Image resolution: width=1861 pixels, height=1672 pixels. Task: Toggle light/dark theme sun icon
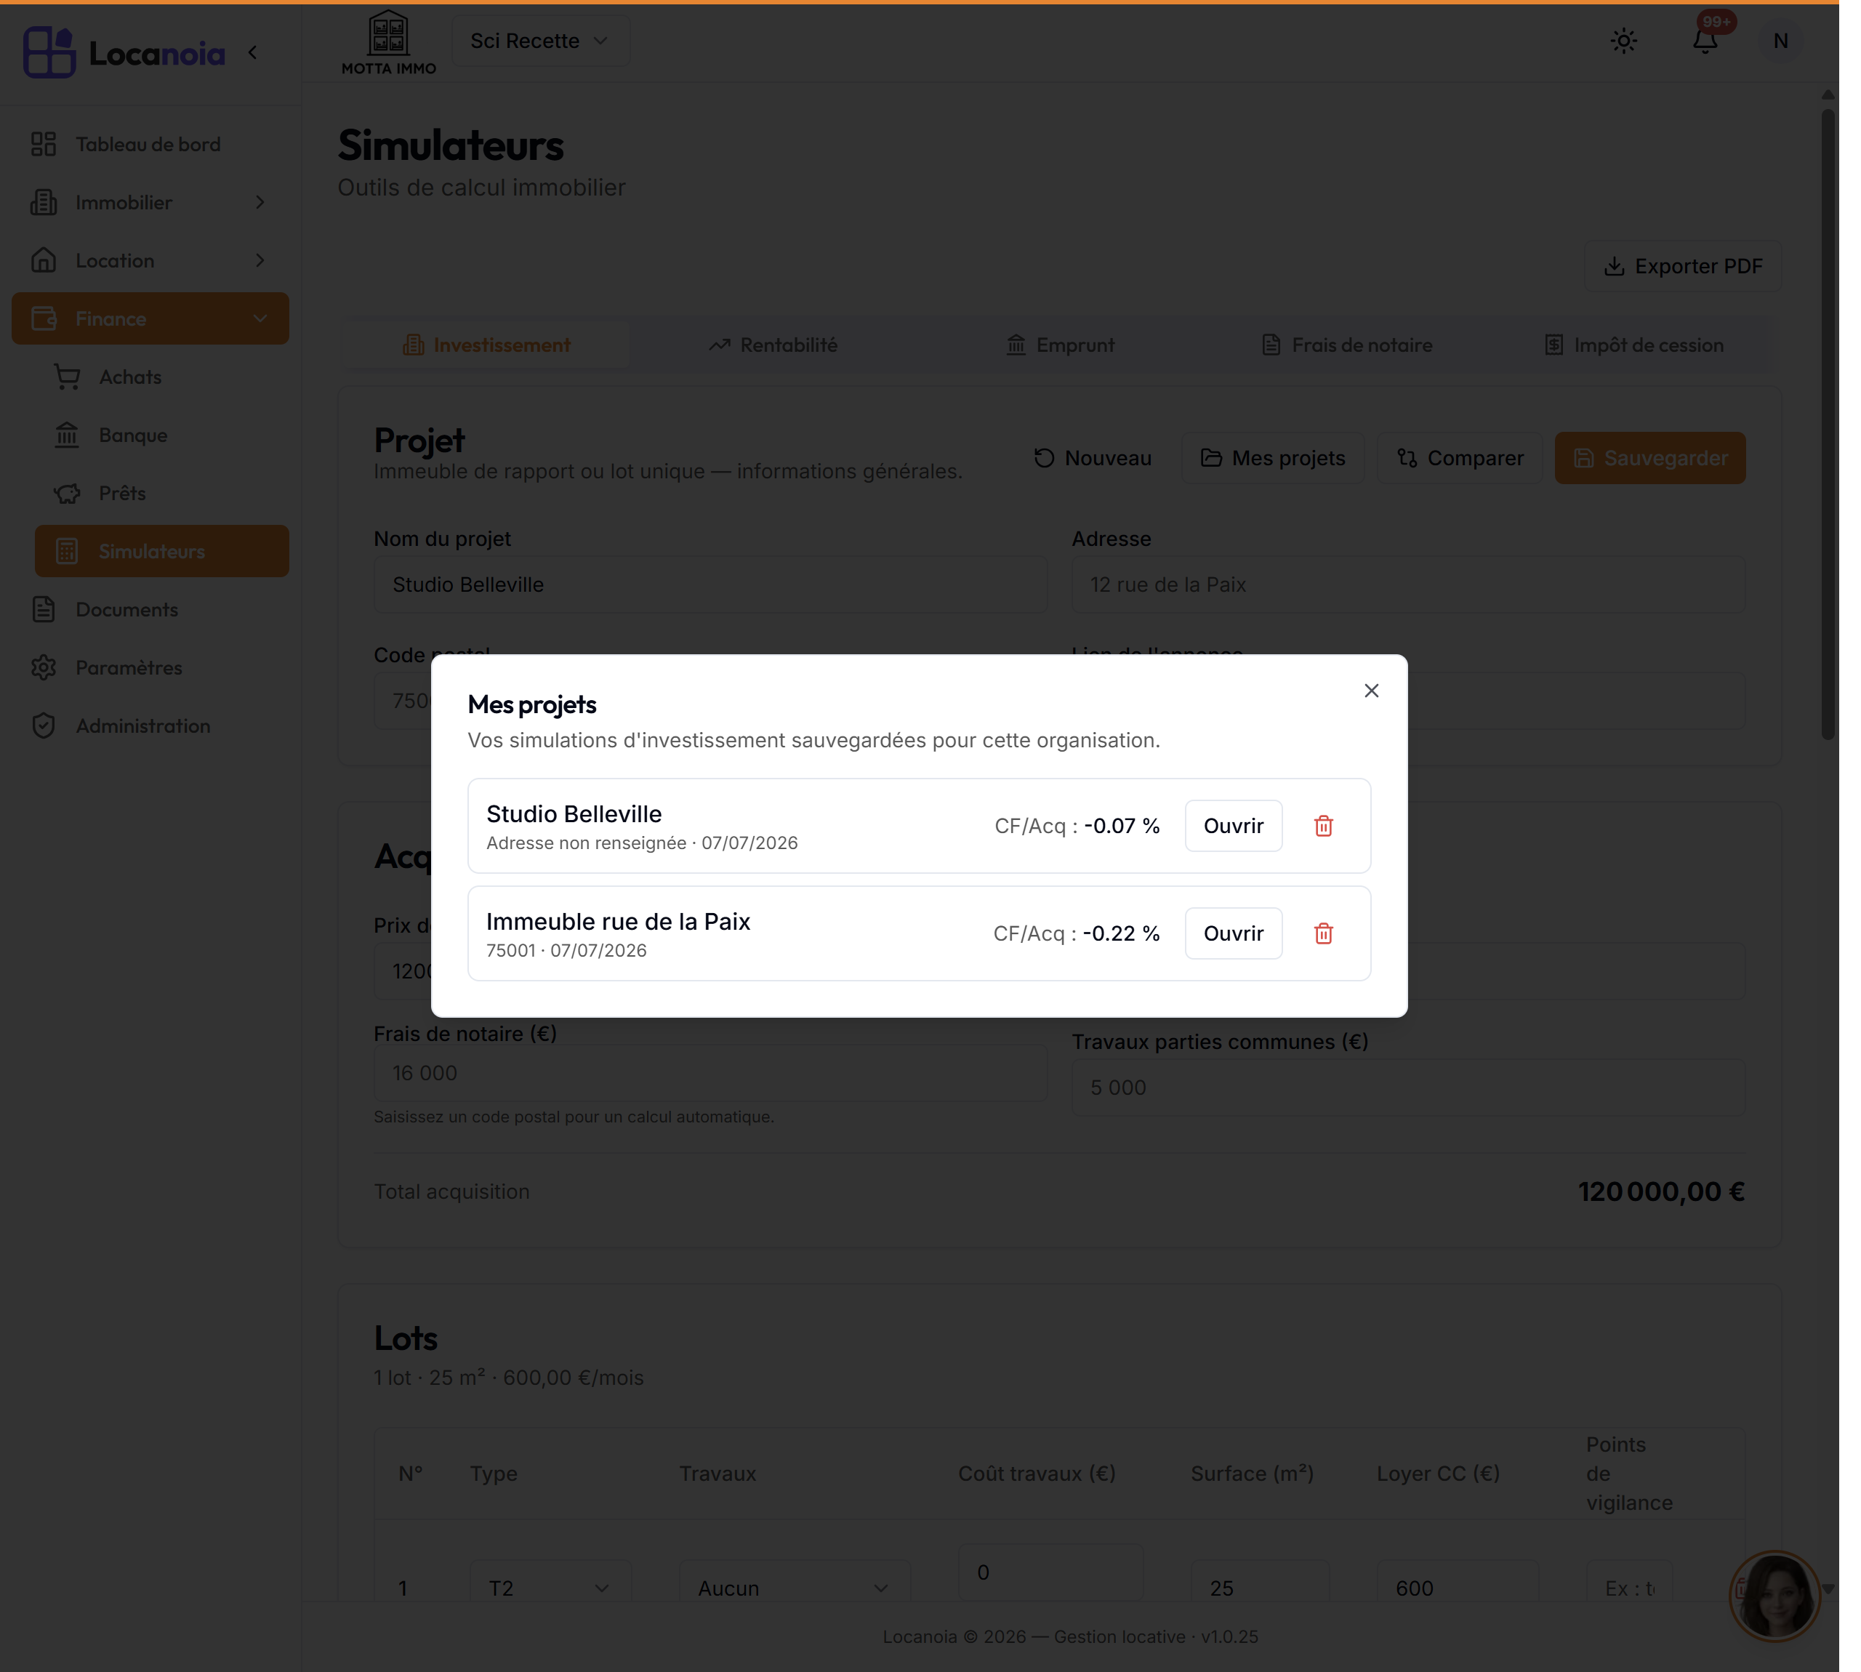pos(1623,41)
